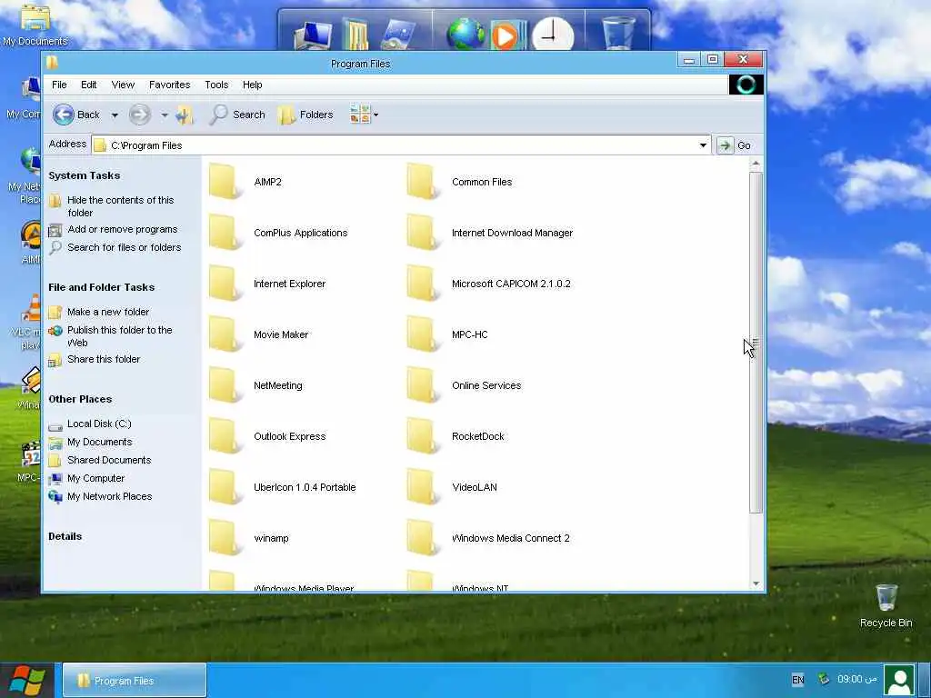Screen dimensions: 931x698
Task: Select the UberIcon 1.0.4 Portable folder icon
Action: [225, 487]
